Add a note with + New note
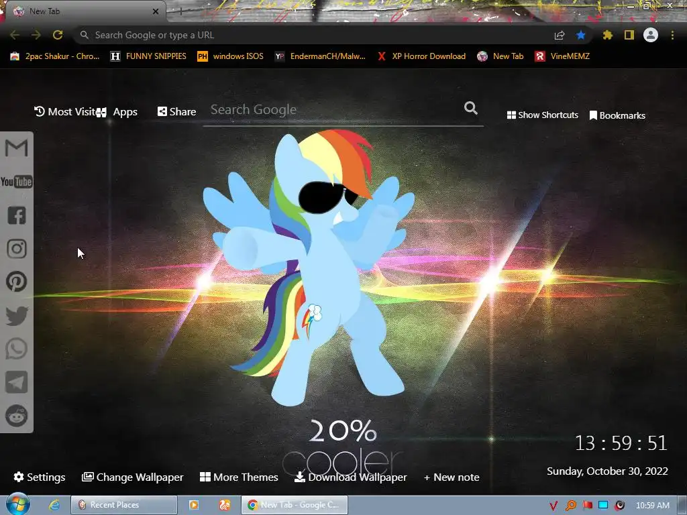 tap(452, 477)
